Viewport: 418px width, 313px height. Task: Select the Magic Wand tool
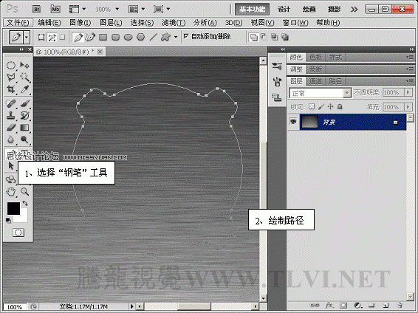(24, 78)
